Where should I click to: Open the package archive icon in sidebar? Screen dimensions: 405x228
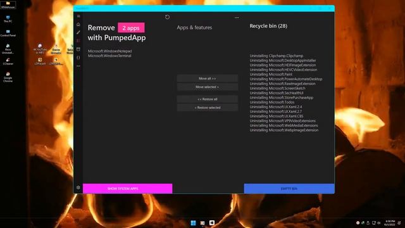coord(78,49)
